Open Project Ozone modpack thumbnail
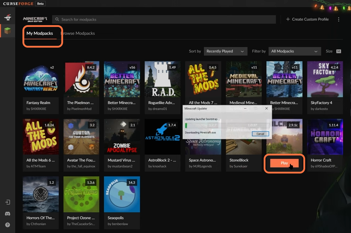This screenshot has height=233, width=351. click(x=81, y=194)
